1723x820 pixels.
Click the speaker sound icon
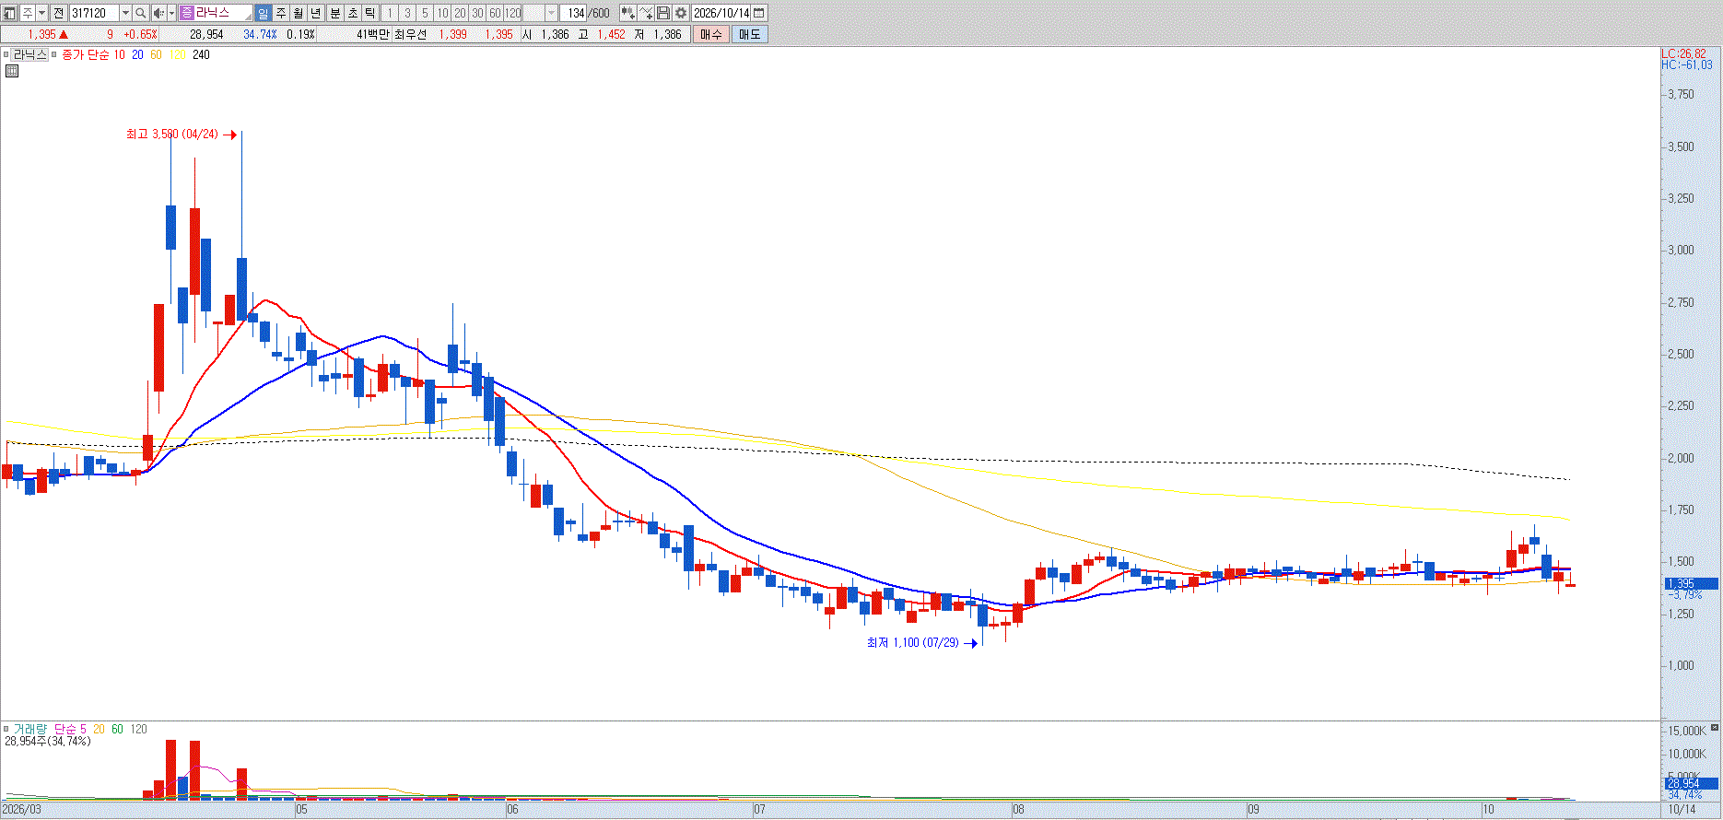158,13
